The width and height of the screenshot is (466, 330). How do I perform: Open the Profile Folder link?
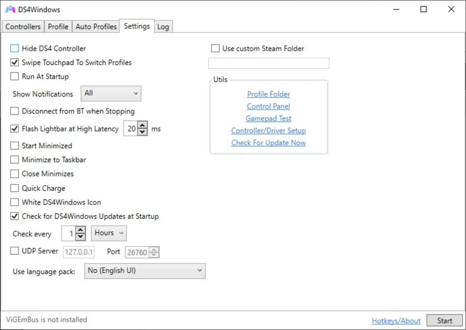268,94
